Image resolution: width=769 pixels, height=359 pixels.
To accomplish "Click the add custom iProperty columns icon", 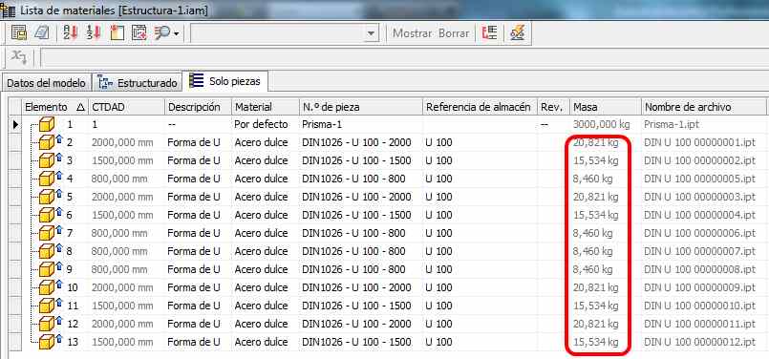I will (139, 33).
